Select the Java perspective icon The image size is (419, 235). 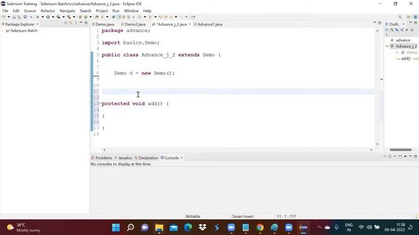point(416,17)
